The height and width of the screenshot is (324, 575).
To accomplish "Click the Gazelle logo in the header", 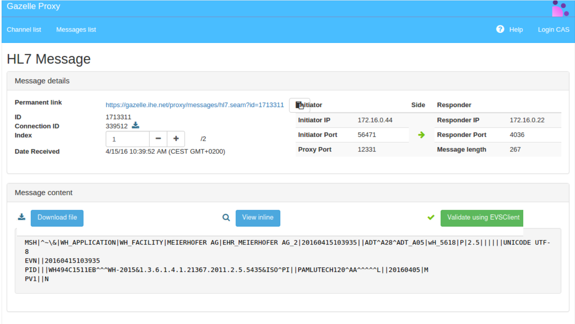I will click(x=560, y=8).
